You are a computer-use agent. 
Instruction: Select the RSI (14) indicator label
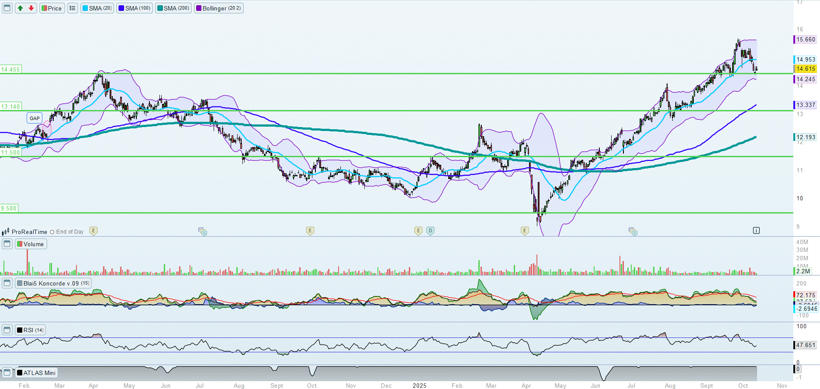[31, 330]
